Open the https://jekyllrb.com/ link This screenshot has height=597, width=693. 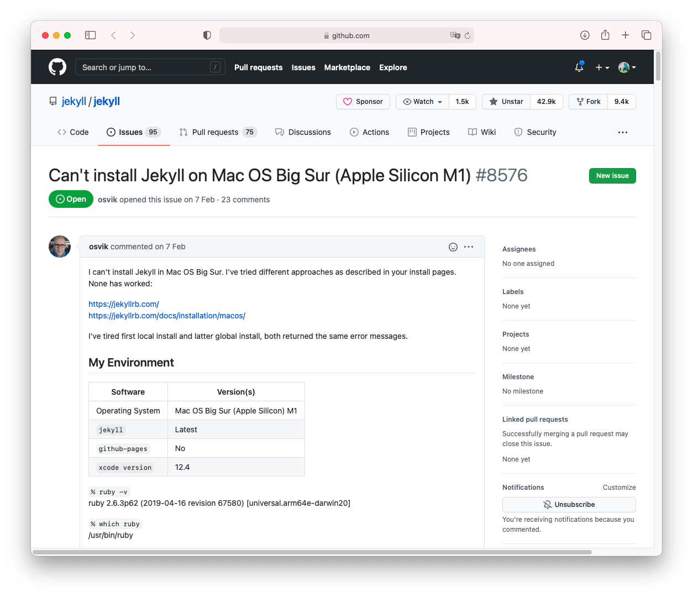click(x=124, y=304)
